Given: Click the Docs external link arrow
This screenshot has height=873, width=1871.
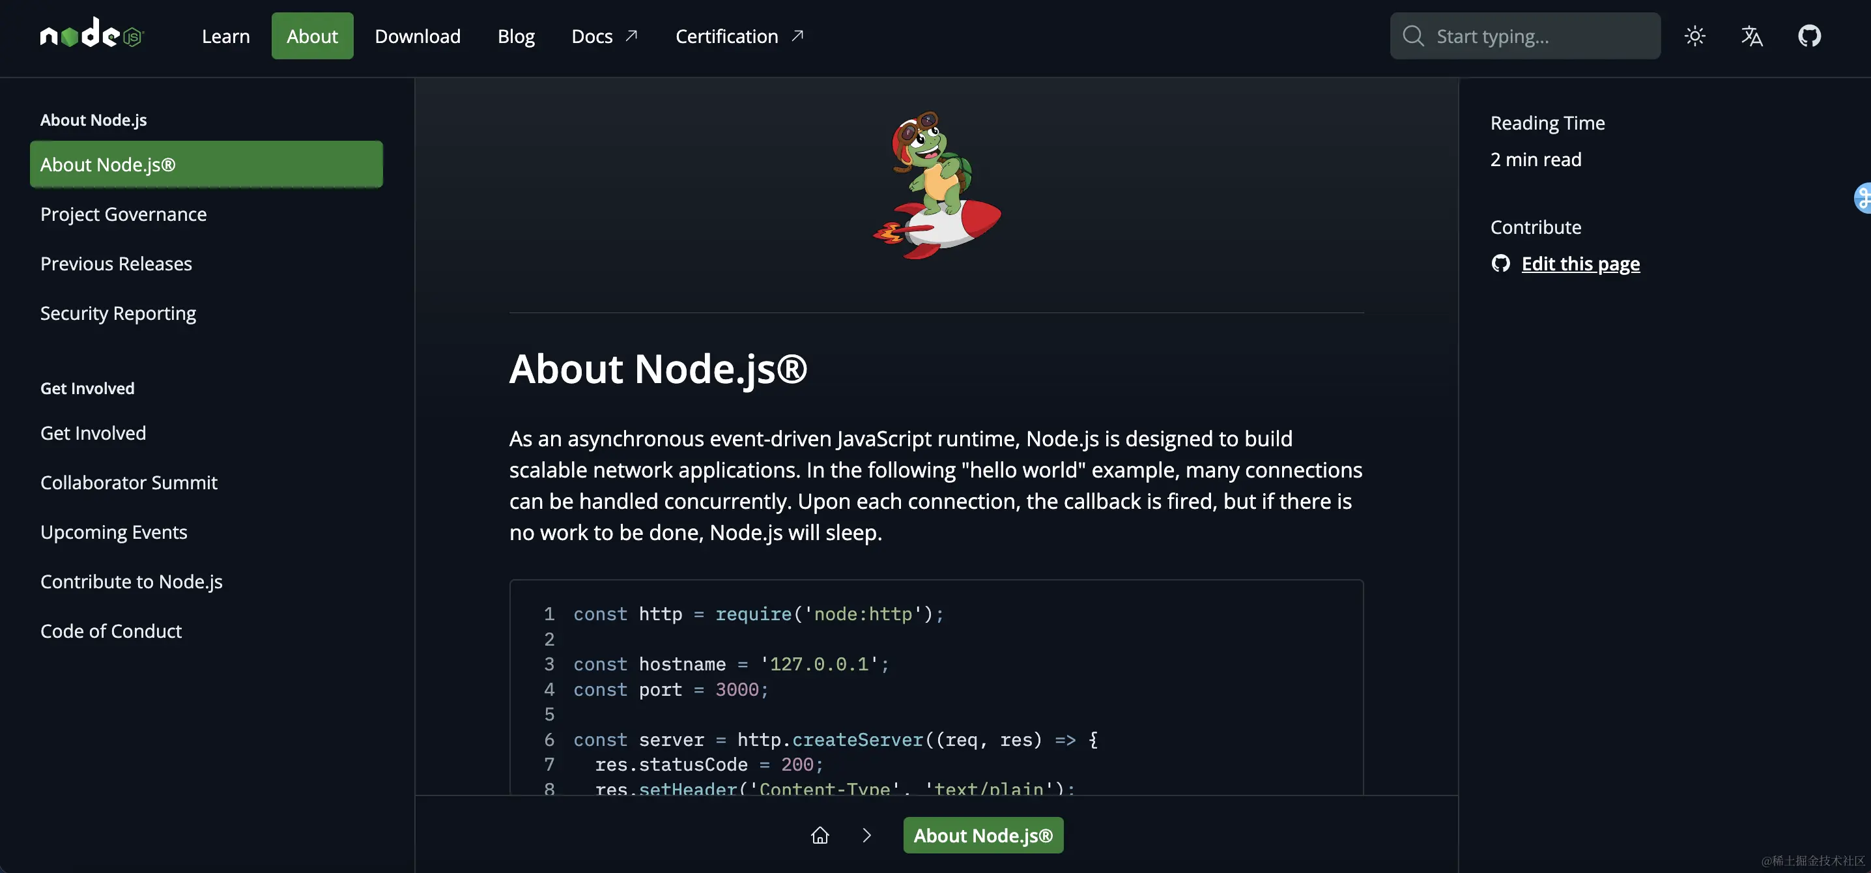Looking at the screenshot, I should click(x=631, y=36).
